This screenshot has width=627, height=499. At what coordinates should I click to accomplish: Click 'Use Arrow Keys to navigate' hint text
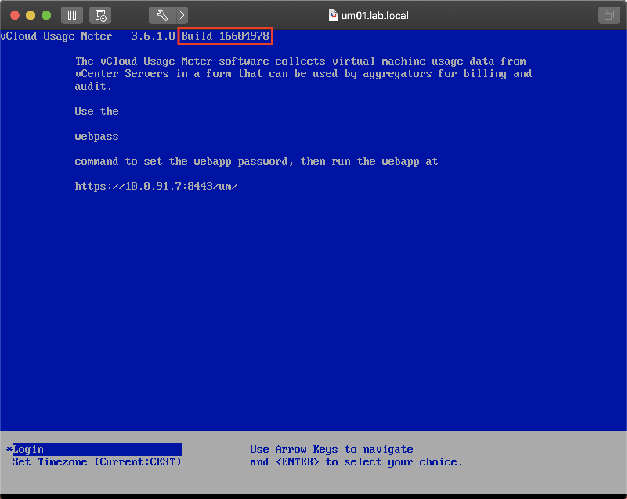point(331,449)
